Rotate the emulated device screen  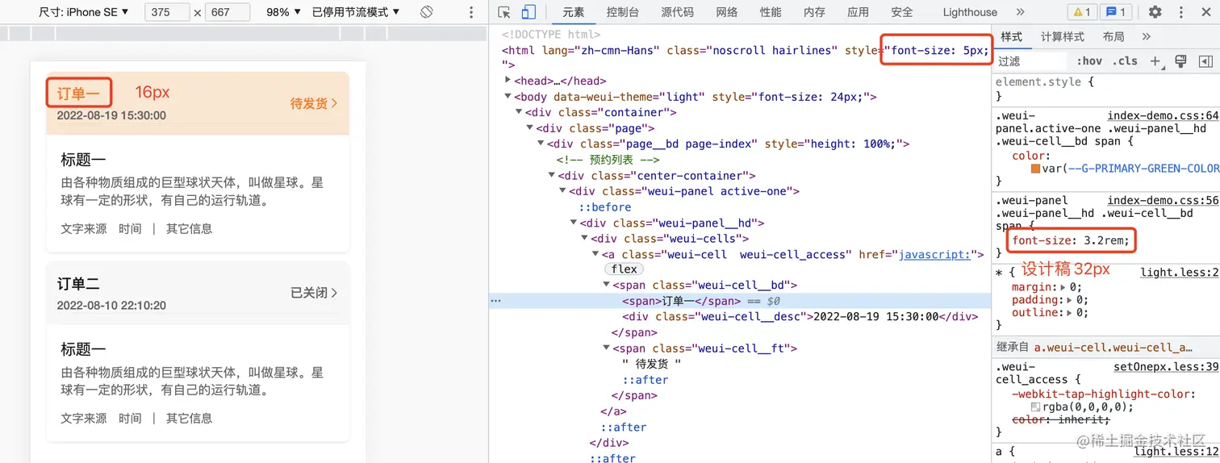(427, 12)
